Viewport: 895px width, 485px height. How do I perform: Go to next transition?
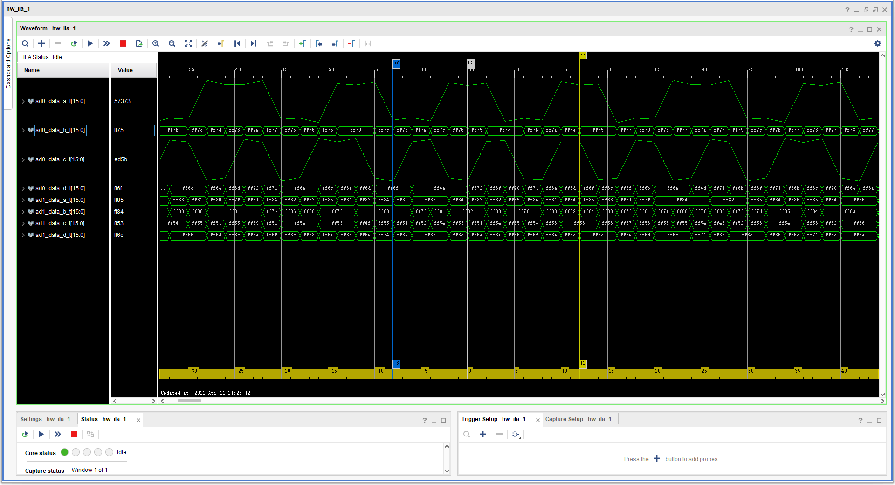pos(286,43)
